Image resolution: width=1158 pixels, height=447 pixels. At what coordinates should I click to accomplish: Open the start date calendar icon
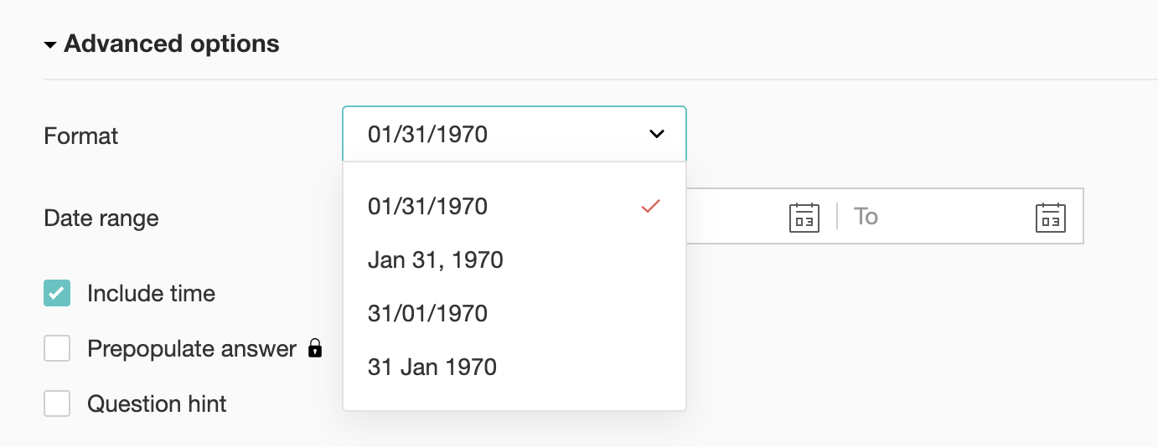(x=804, y=218)
